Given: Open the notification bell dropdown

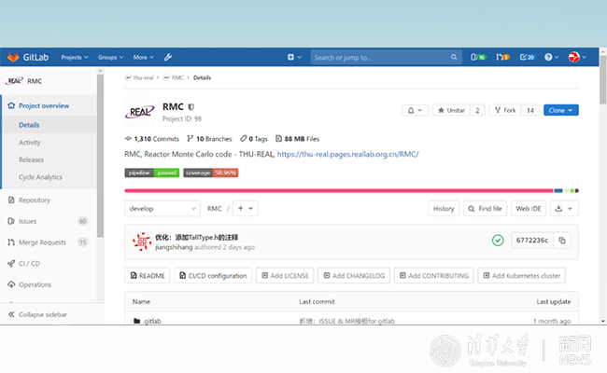Looking at the screenshot, I should point(415,110).
